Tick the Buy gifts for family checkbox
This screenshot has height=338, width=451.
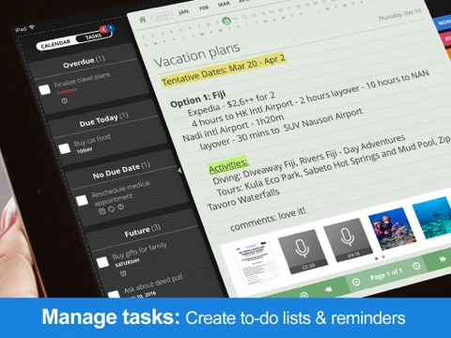tap(102, 262)
